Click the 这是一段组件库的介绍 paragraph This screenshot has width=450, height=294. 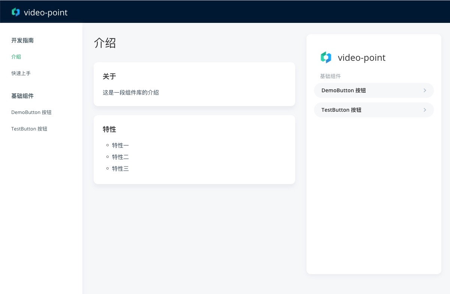[131, 92]
